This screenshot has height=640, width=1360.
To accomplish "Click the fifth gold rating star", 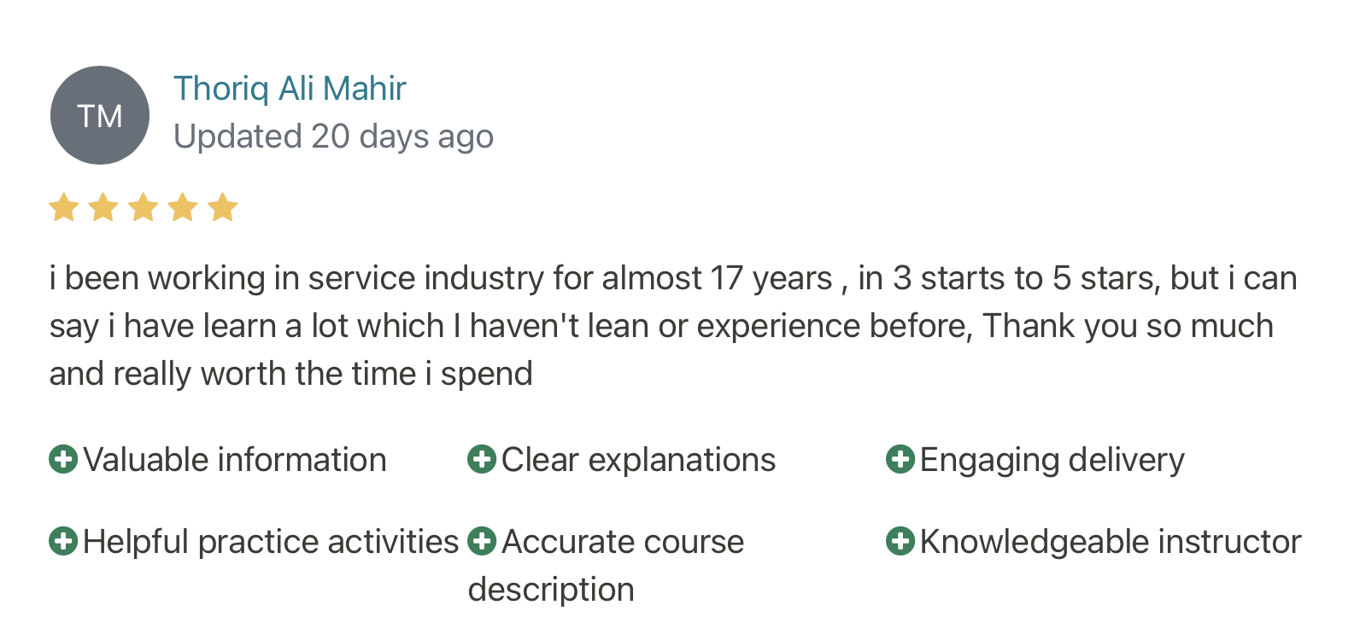I will [223, 207].
